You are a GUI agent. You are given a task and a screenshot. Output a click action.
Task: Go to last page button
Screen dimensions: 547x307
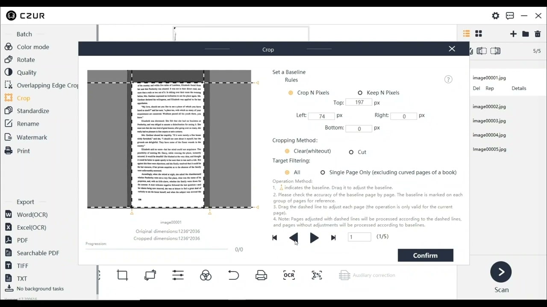tap(333, 237)
